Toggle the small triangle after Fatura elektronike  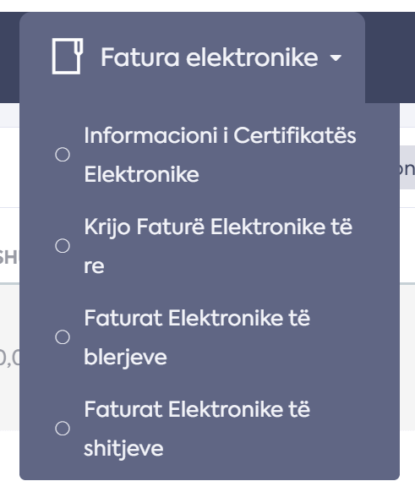336,57
